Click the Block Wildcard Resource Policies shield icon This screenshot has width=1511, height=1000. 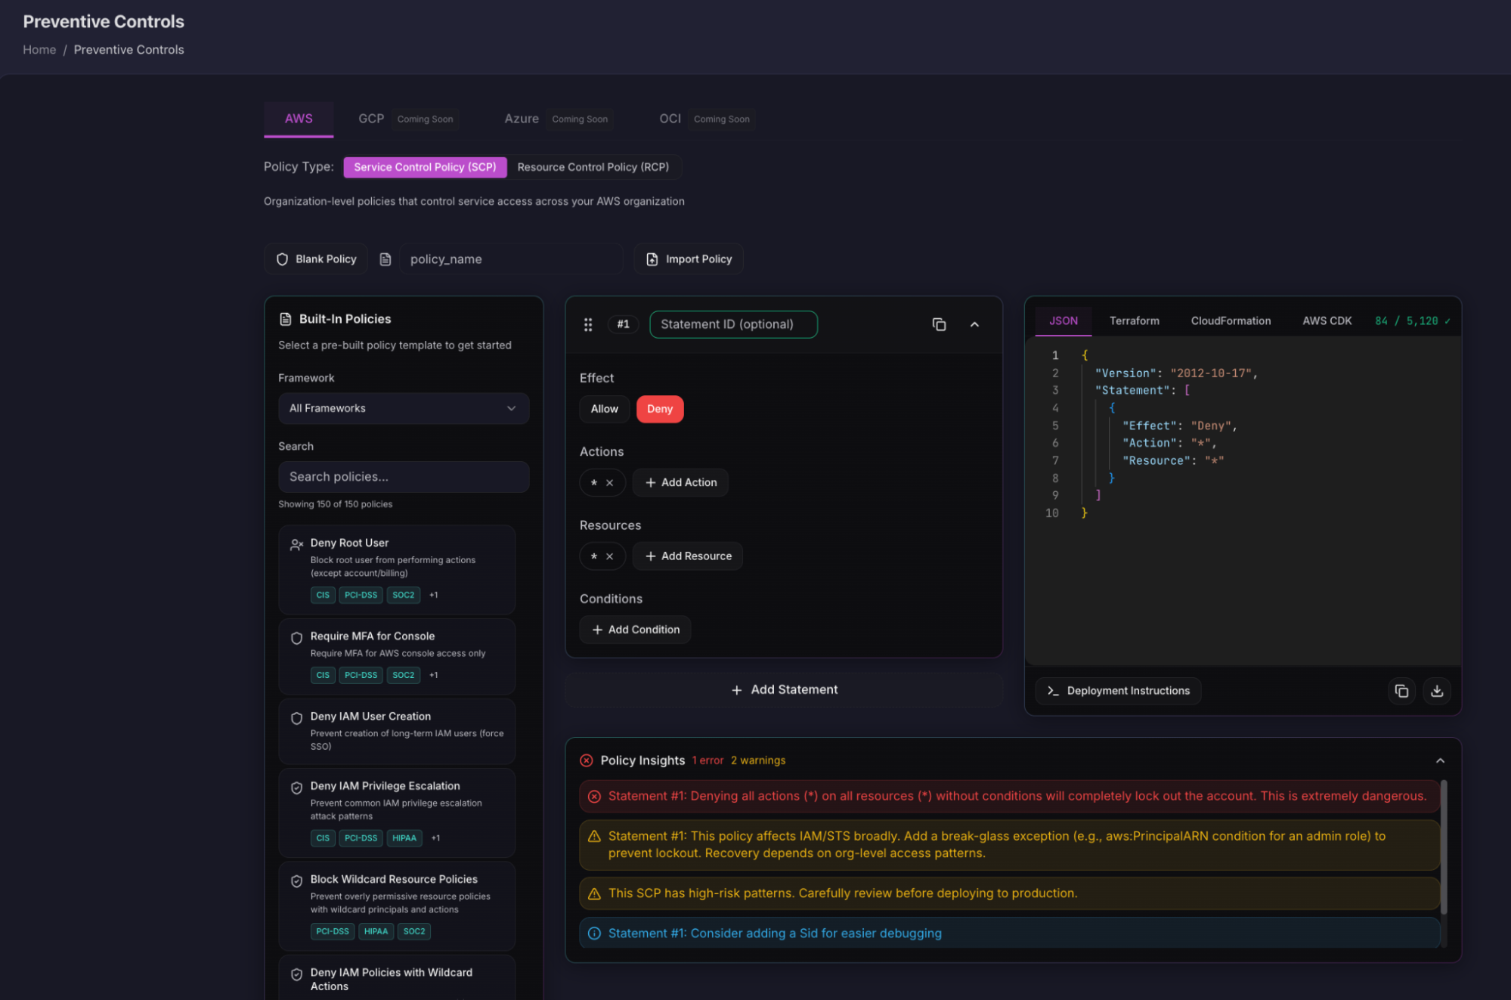pyautogui.click(x=297, y=881)
